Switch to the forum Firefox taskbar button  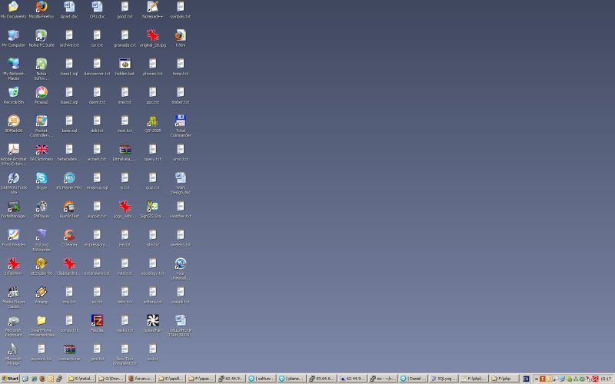click(141, 379)
